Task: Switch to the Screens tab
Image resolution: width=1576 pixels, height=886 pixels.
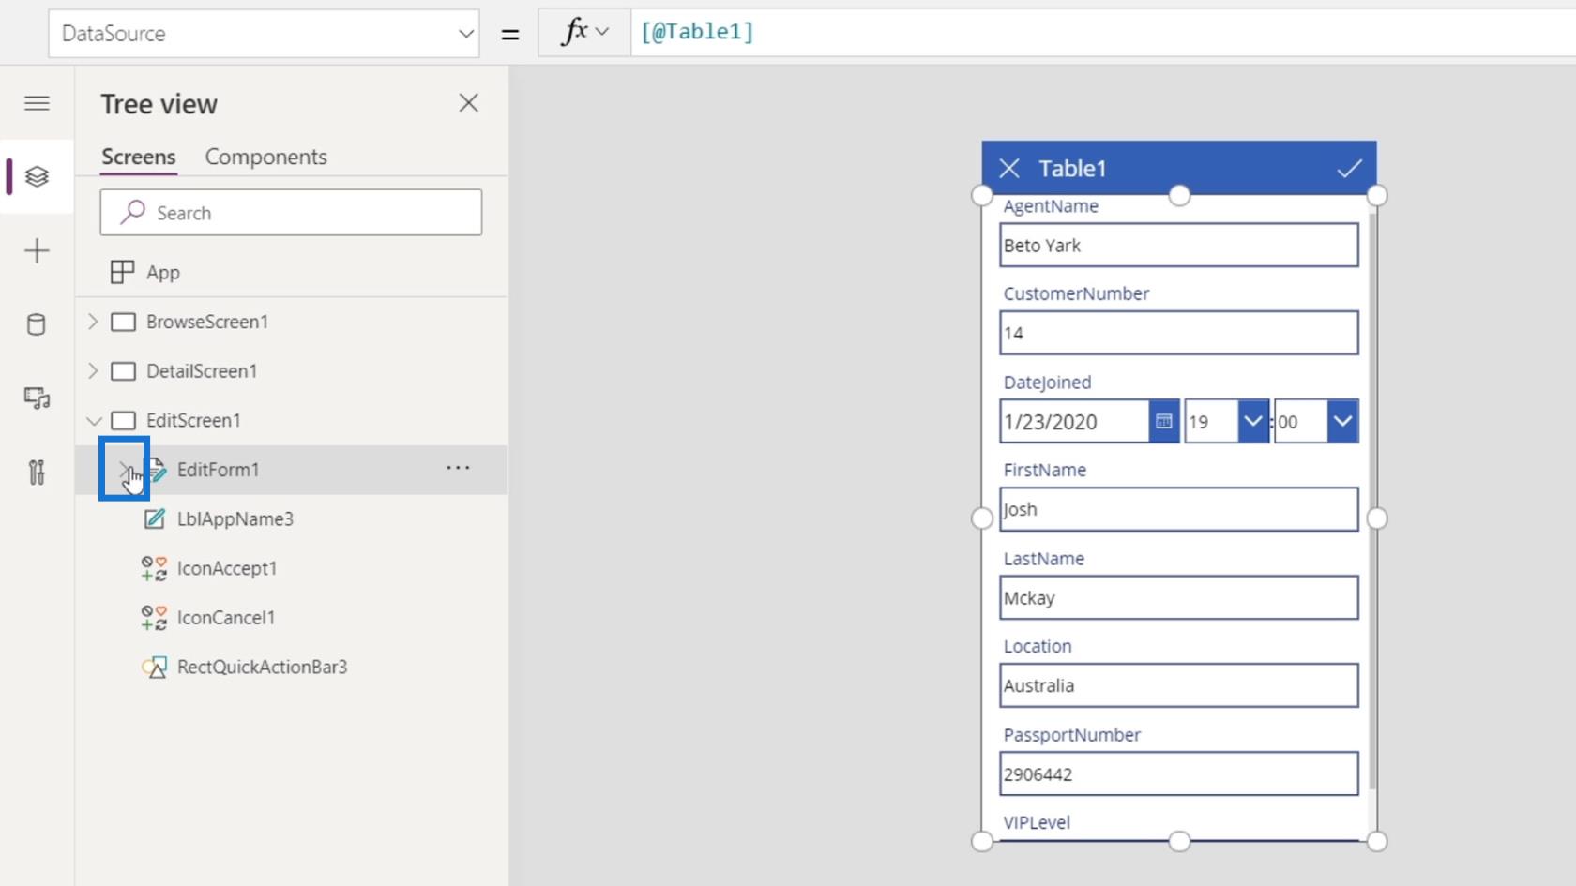Action: pyautogui.click(x=139, y=157)
